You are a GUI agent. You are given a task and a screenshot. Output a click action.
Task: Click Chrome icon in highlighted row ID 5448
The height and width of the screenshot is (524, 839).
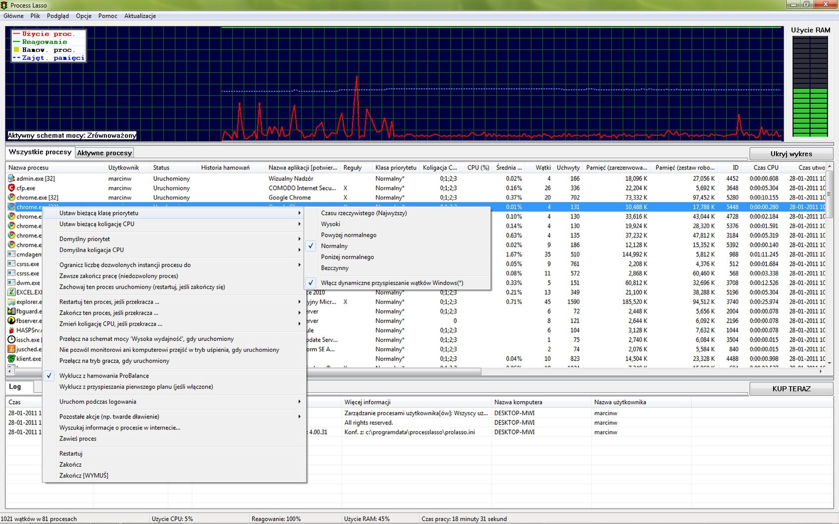point(11,207)
